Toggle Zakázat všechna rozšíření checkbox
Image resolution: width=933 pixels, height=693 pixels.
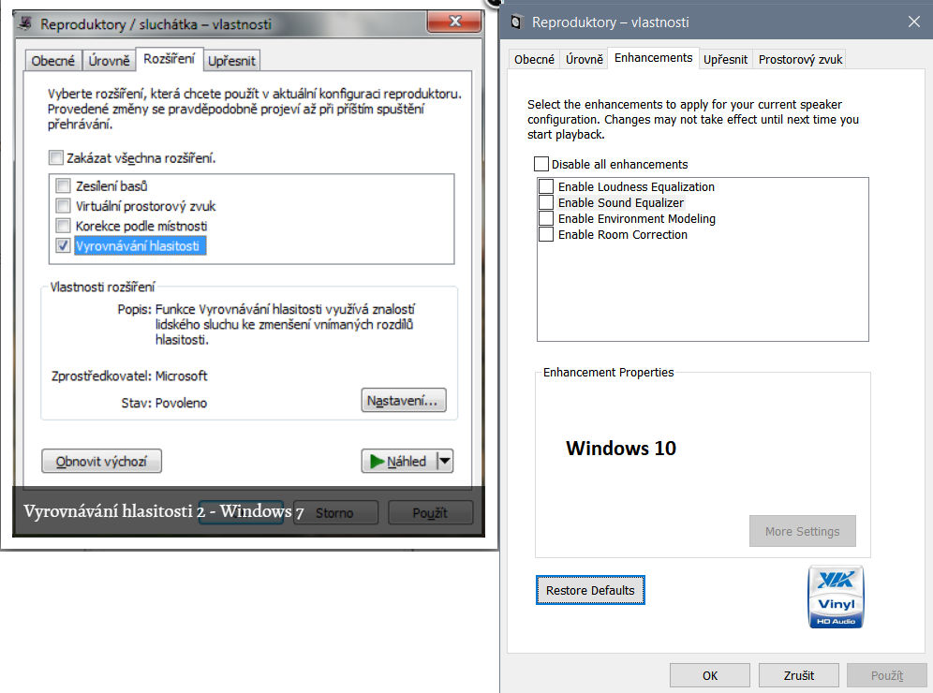click(x=56, y=157)
